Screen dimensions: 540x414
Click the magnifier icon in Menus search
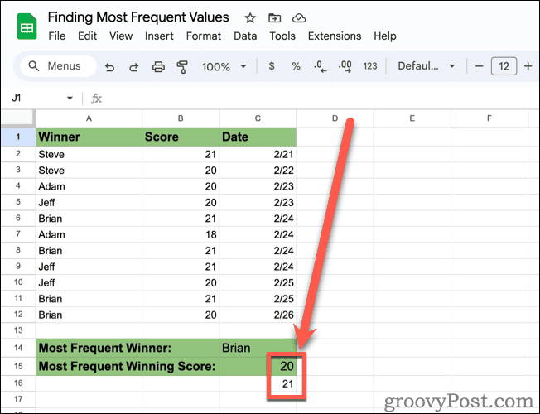(33, 65)
